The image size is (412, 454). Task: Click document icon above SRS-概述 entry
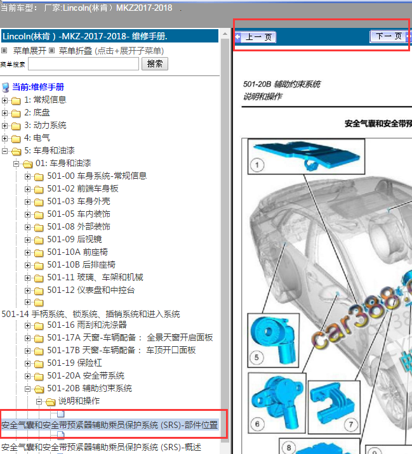[60, 434]
